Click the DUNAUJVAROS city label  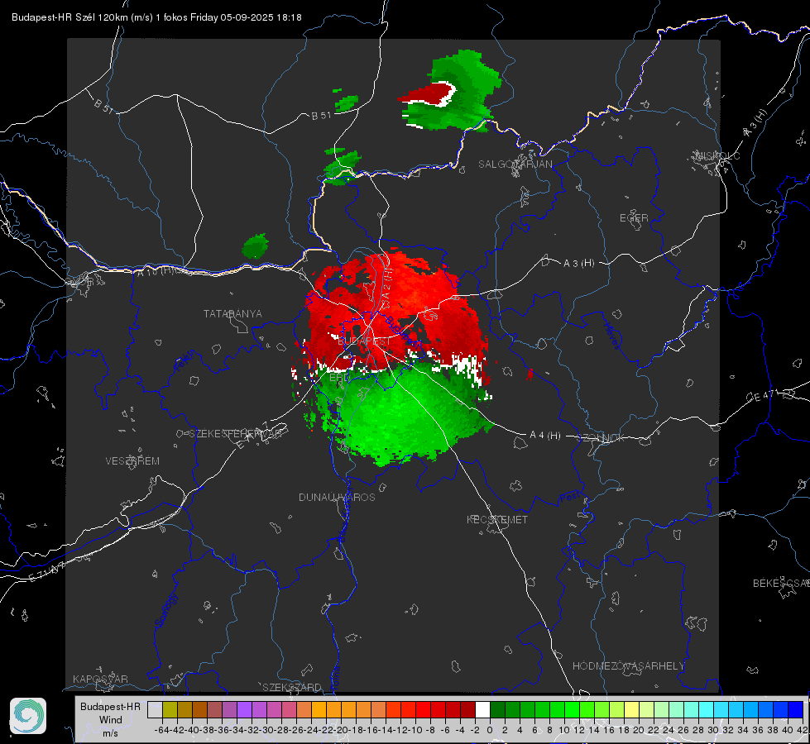coord(337,497)
